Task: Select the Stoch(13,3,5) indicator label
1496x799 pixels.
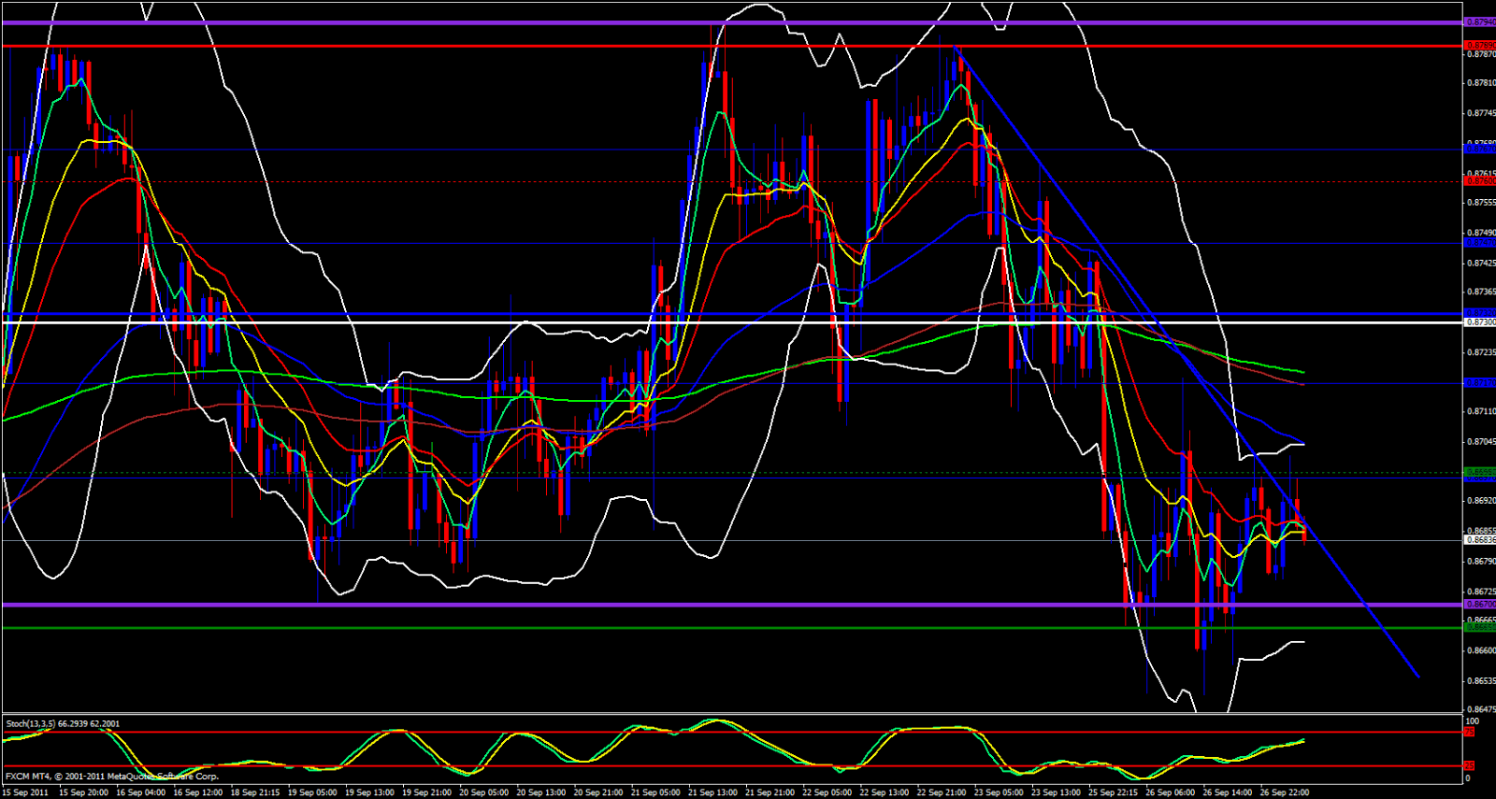Action: pyautogui.click(x=63, y=723)
